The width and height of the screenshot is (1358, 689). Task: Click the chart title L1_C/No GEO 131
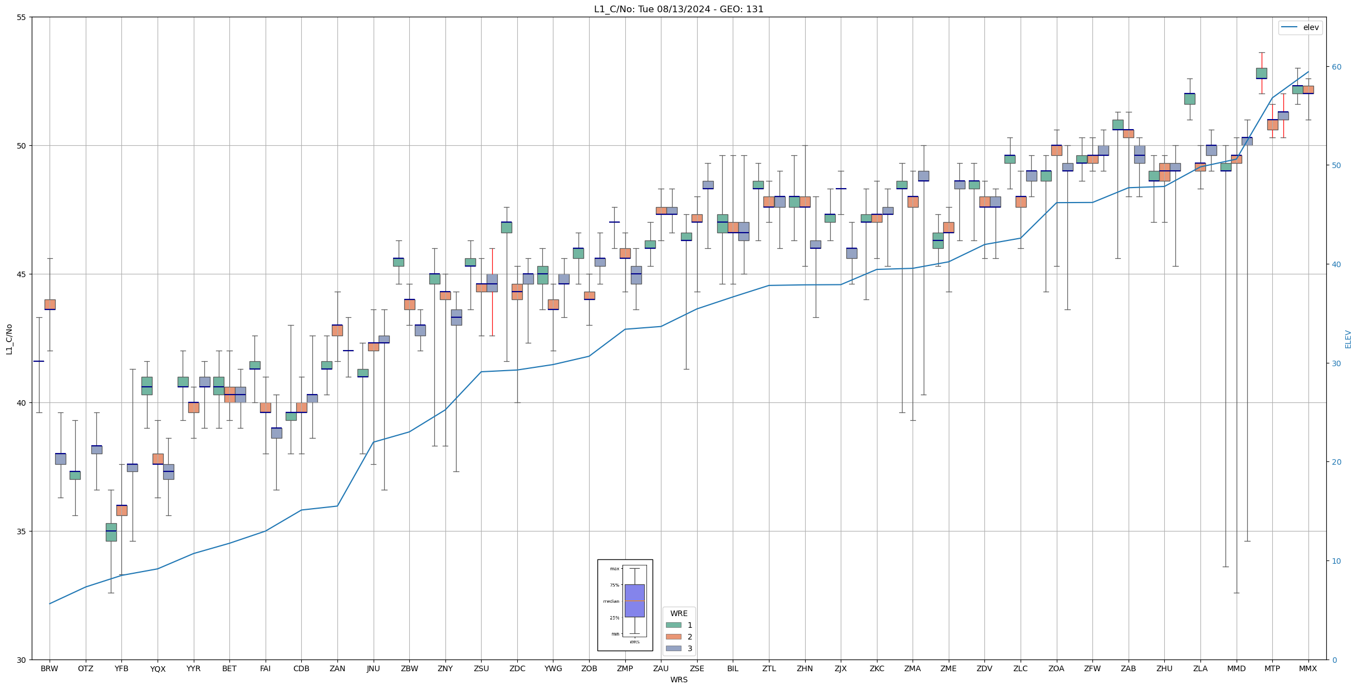pyautogui.click(x=678, y=9)
